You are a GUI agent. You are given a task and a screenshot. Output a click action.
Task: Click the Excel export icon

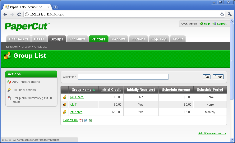tap(90, 120)
